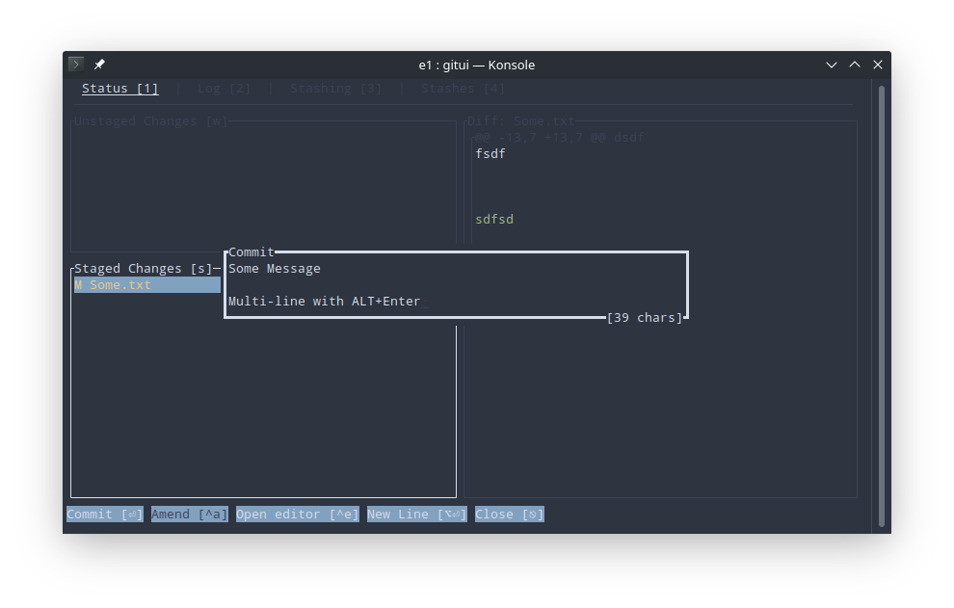954x608 pixels.
Task: Click the line Multi-line with ALT+Enter
Action: 325,302
